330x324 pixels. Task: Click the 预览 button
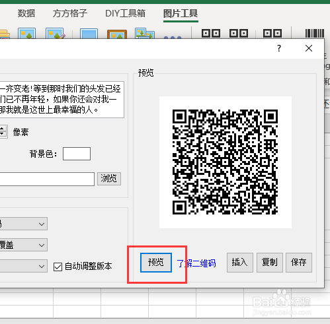[156, 263]
